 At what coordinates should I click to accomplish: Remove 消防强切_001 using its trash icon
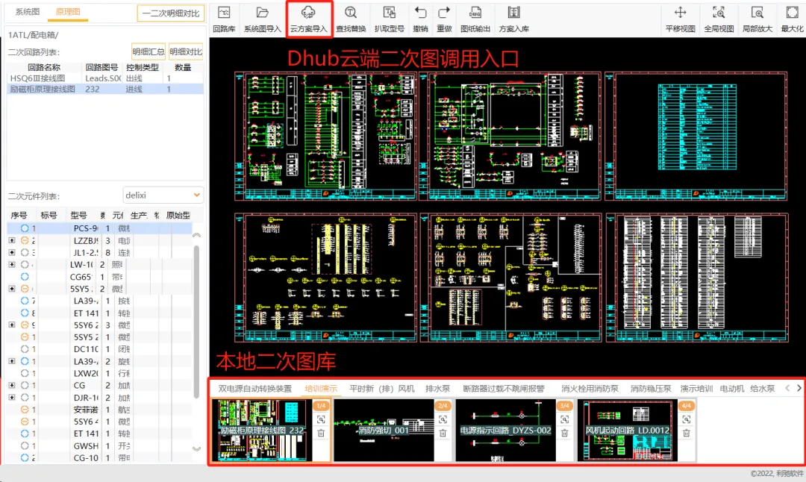pos(443,434)
